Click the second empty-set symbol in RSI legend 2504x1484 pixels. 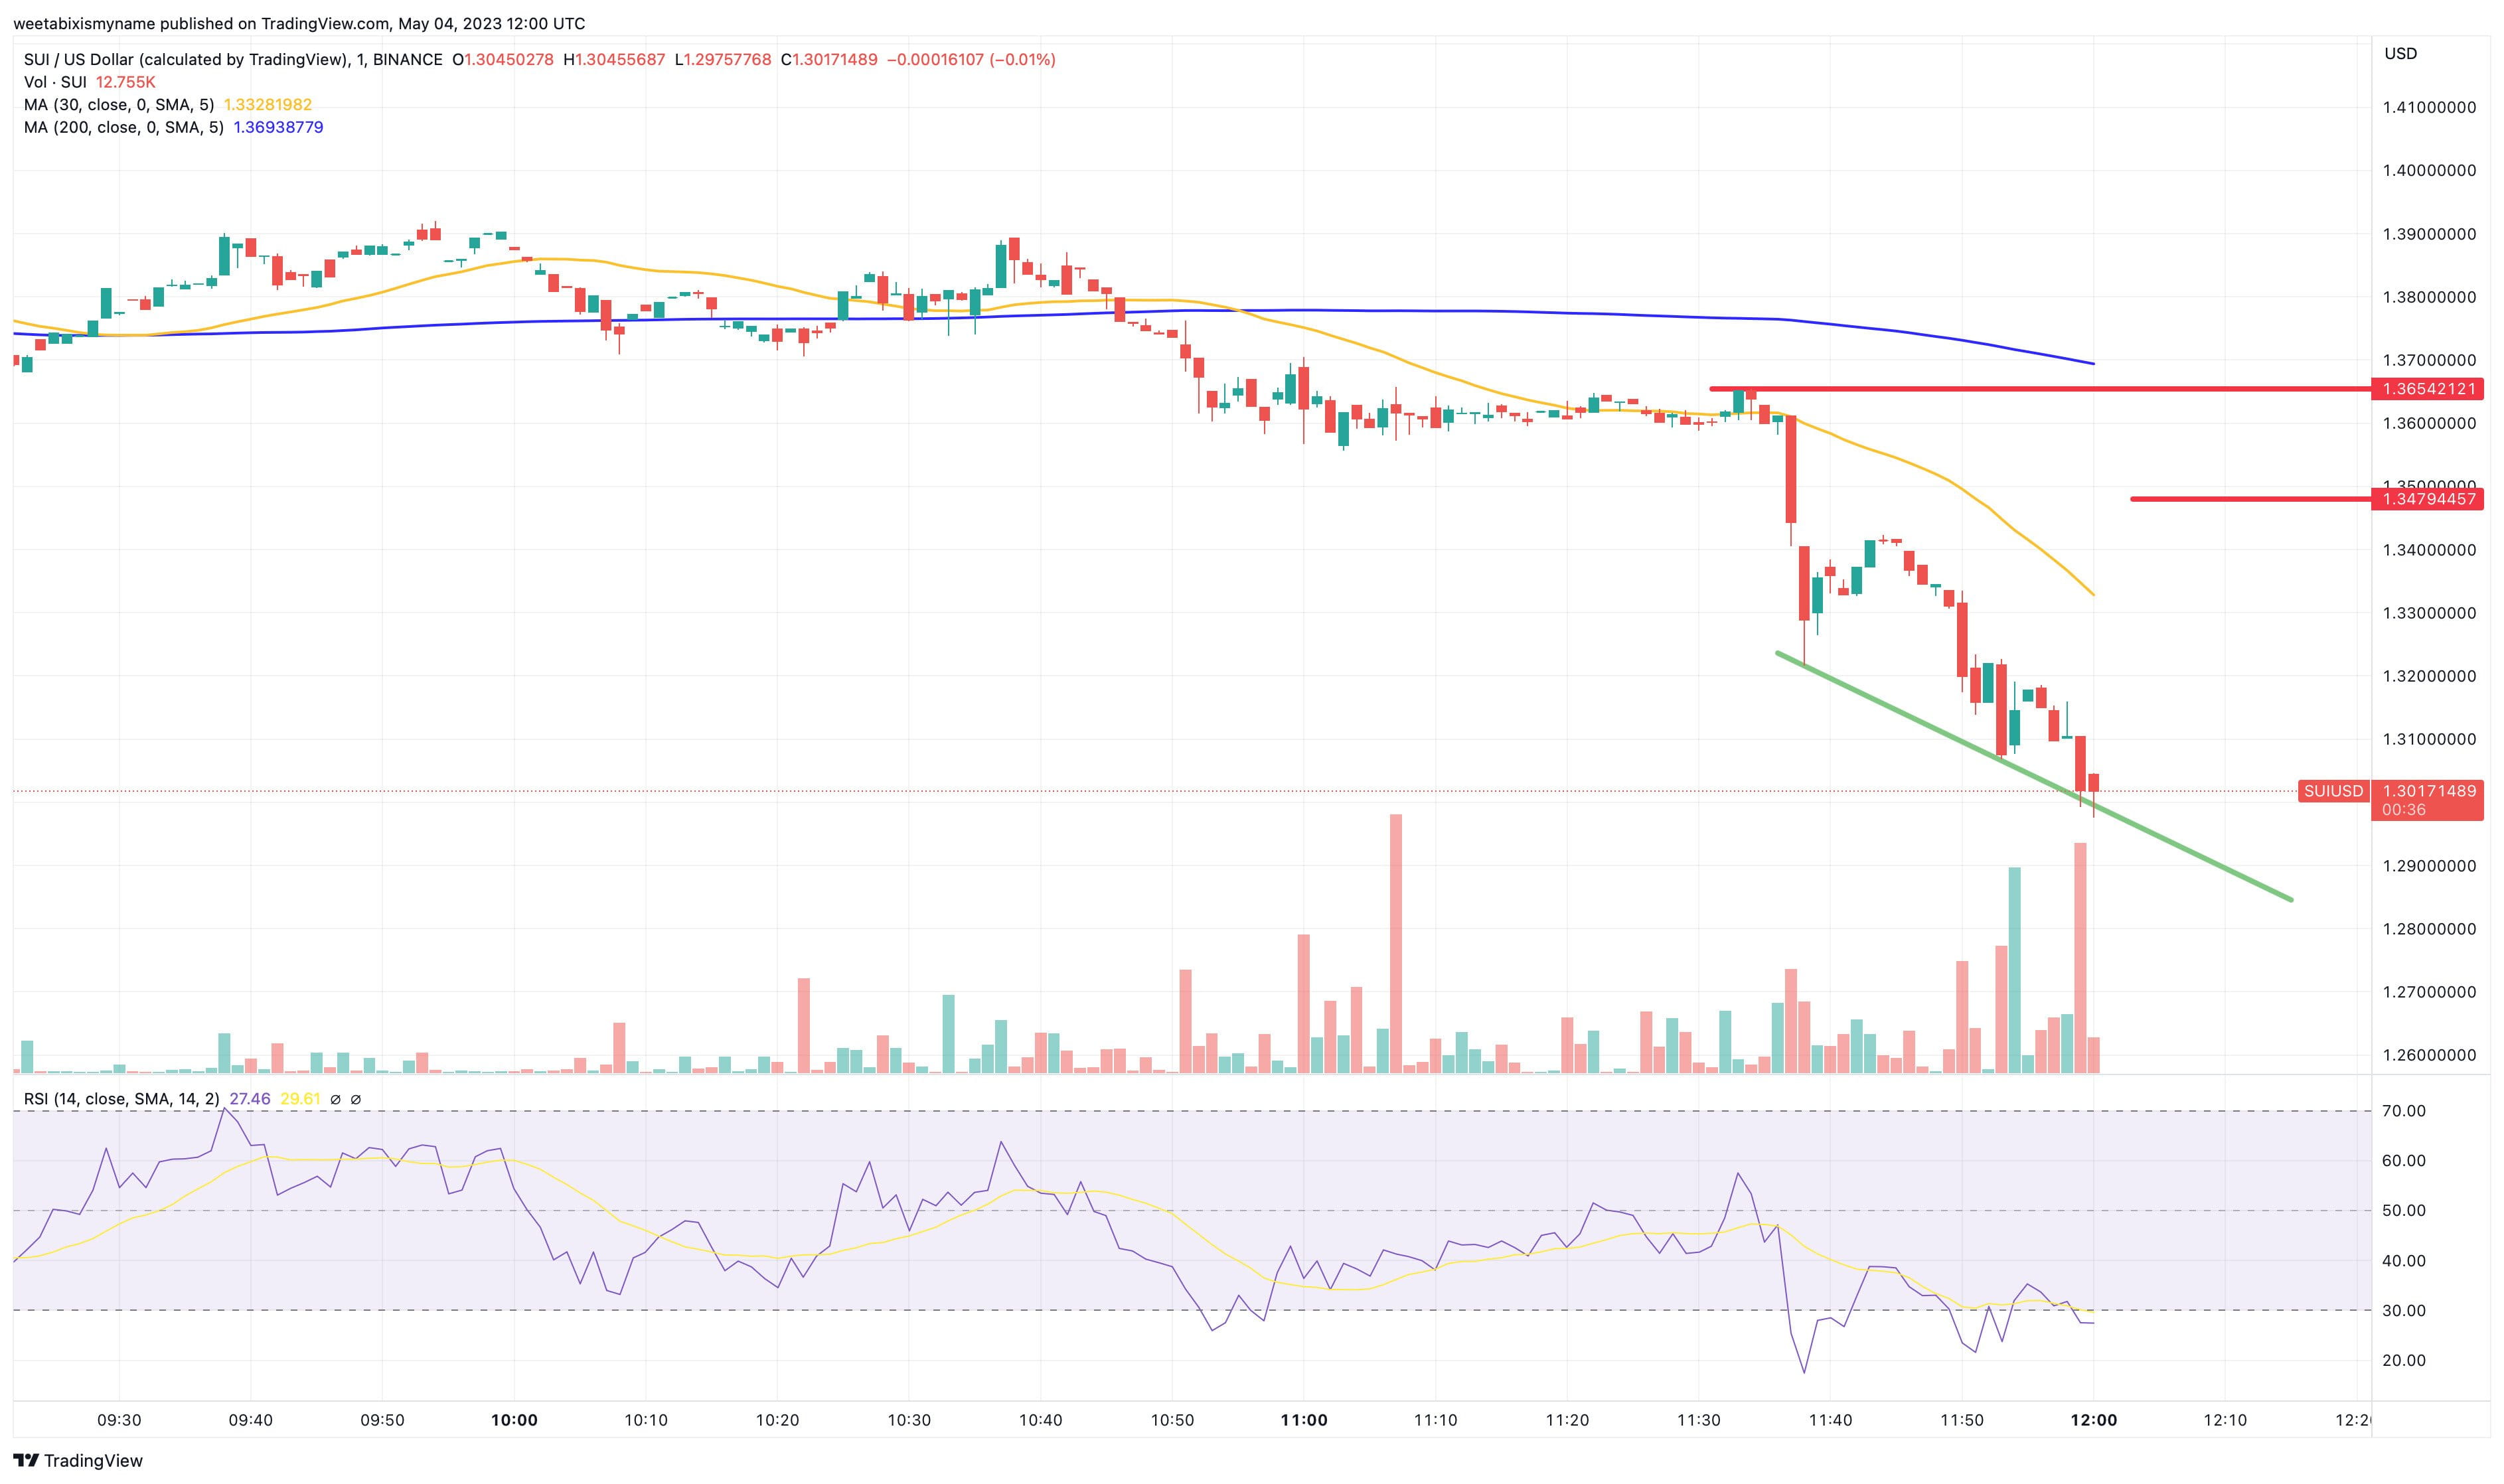point(356,1099)
